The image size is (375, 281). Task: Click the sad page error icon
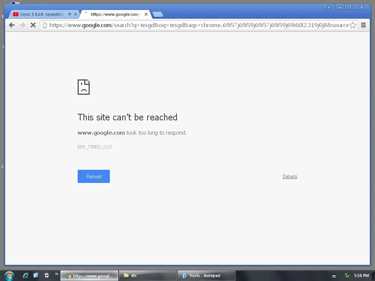[84, 87]
